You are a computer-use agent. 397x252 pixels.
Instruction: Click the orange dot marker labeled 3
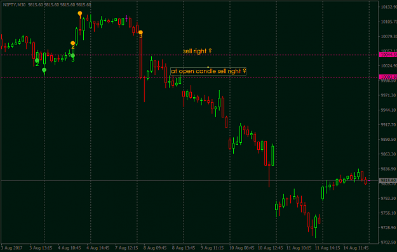click(x=141, y=32)
